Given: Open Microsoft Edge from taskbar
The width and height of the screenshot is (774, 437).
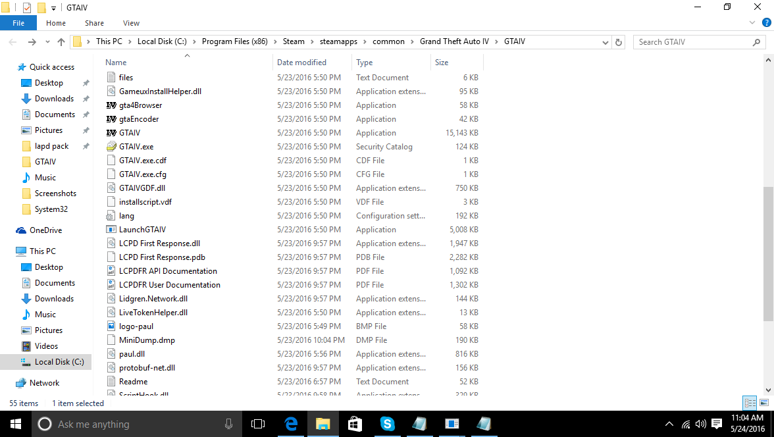Looking at the screenshot, I should click(291, 424).
